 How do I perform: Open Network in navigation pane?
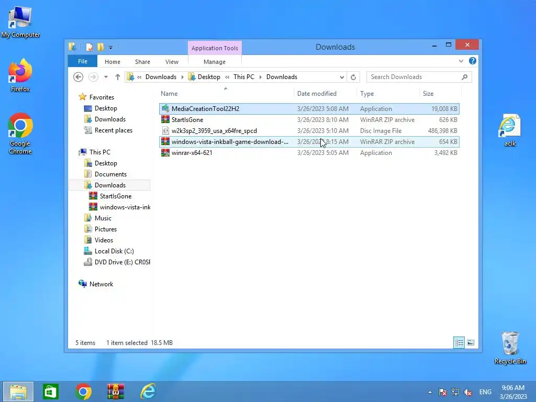101,284
